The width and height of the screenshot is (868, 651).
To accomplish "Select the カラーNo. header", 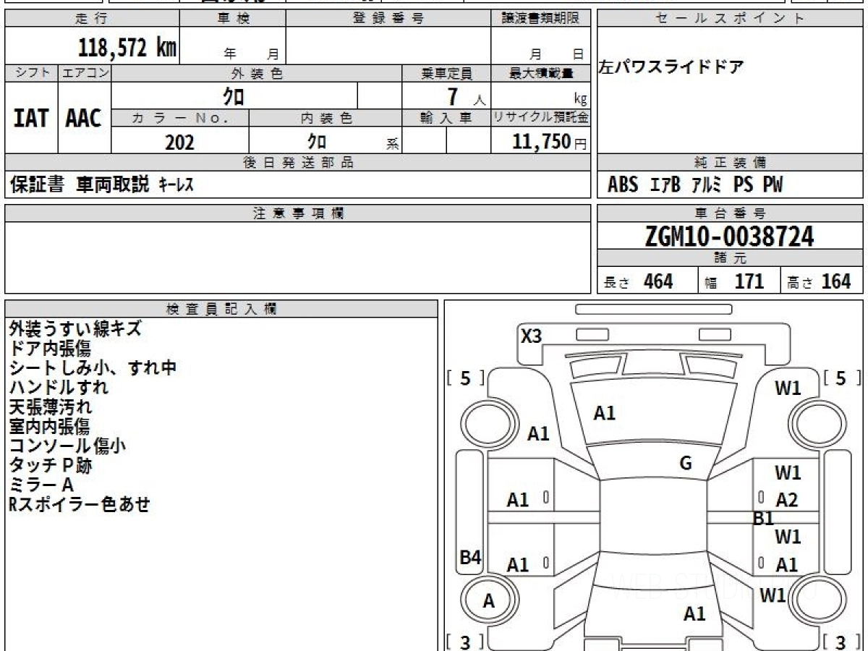I will pyautogui.click(x=180, y=118).
